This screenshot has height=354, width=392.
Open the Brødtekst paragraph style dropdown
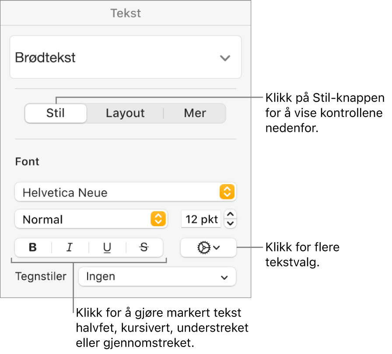(126, 57)
